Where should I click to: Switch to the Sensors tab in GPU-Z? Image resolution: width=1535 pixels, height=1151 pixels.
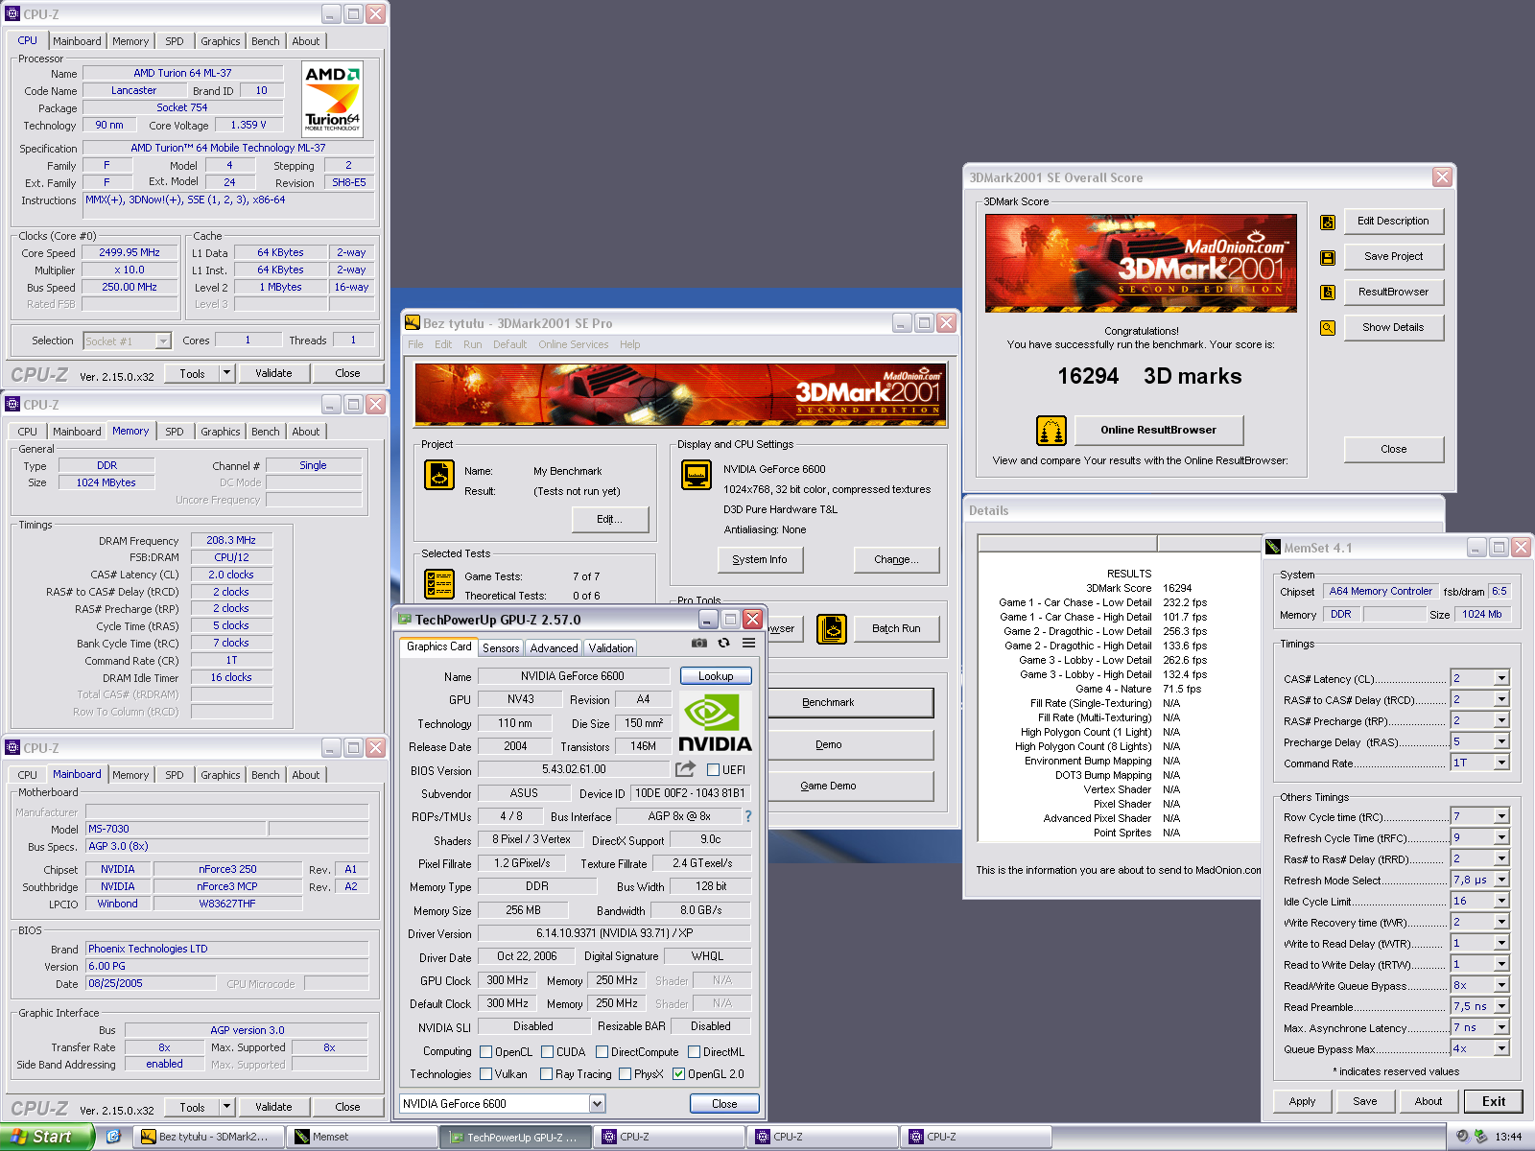coord(501,648)
